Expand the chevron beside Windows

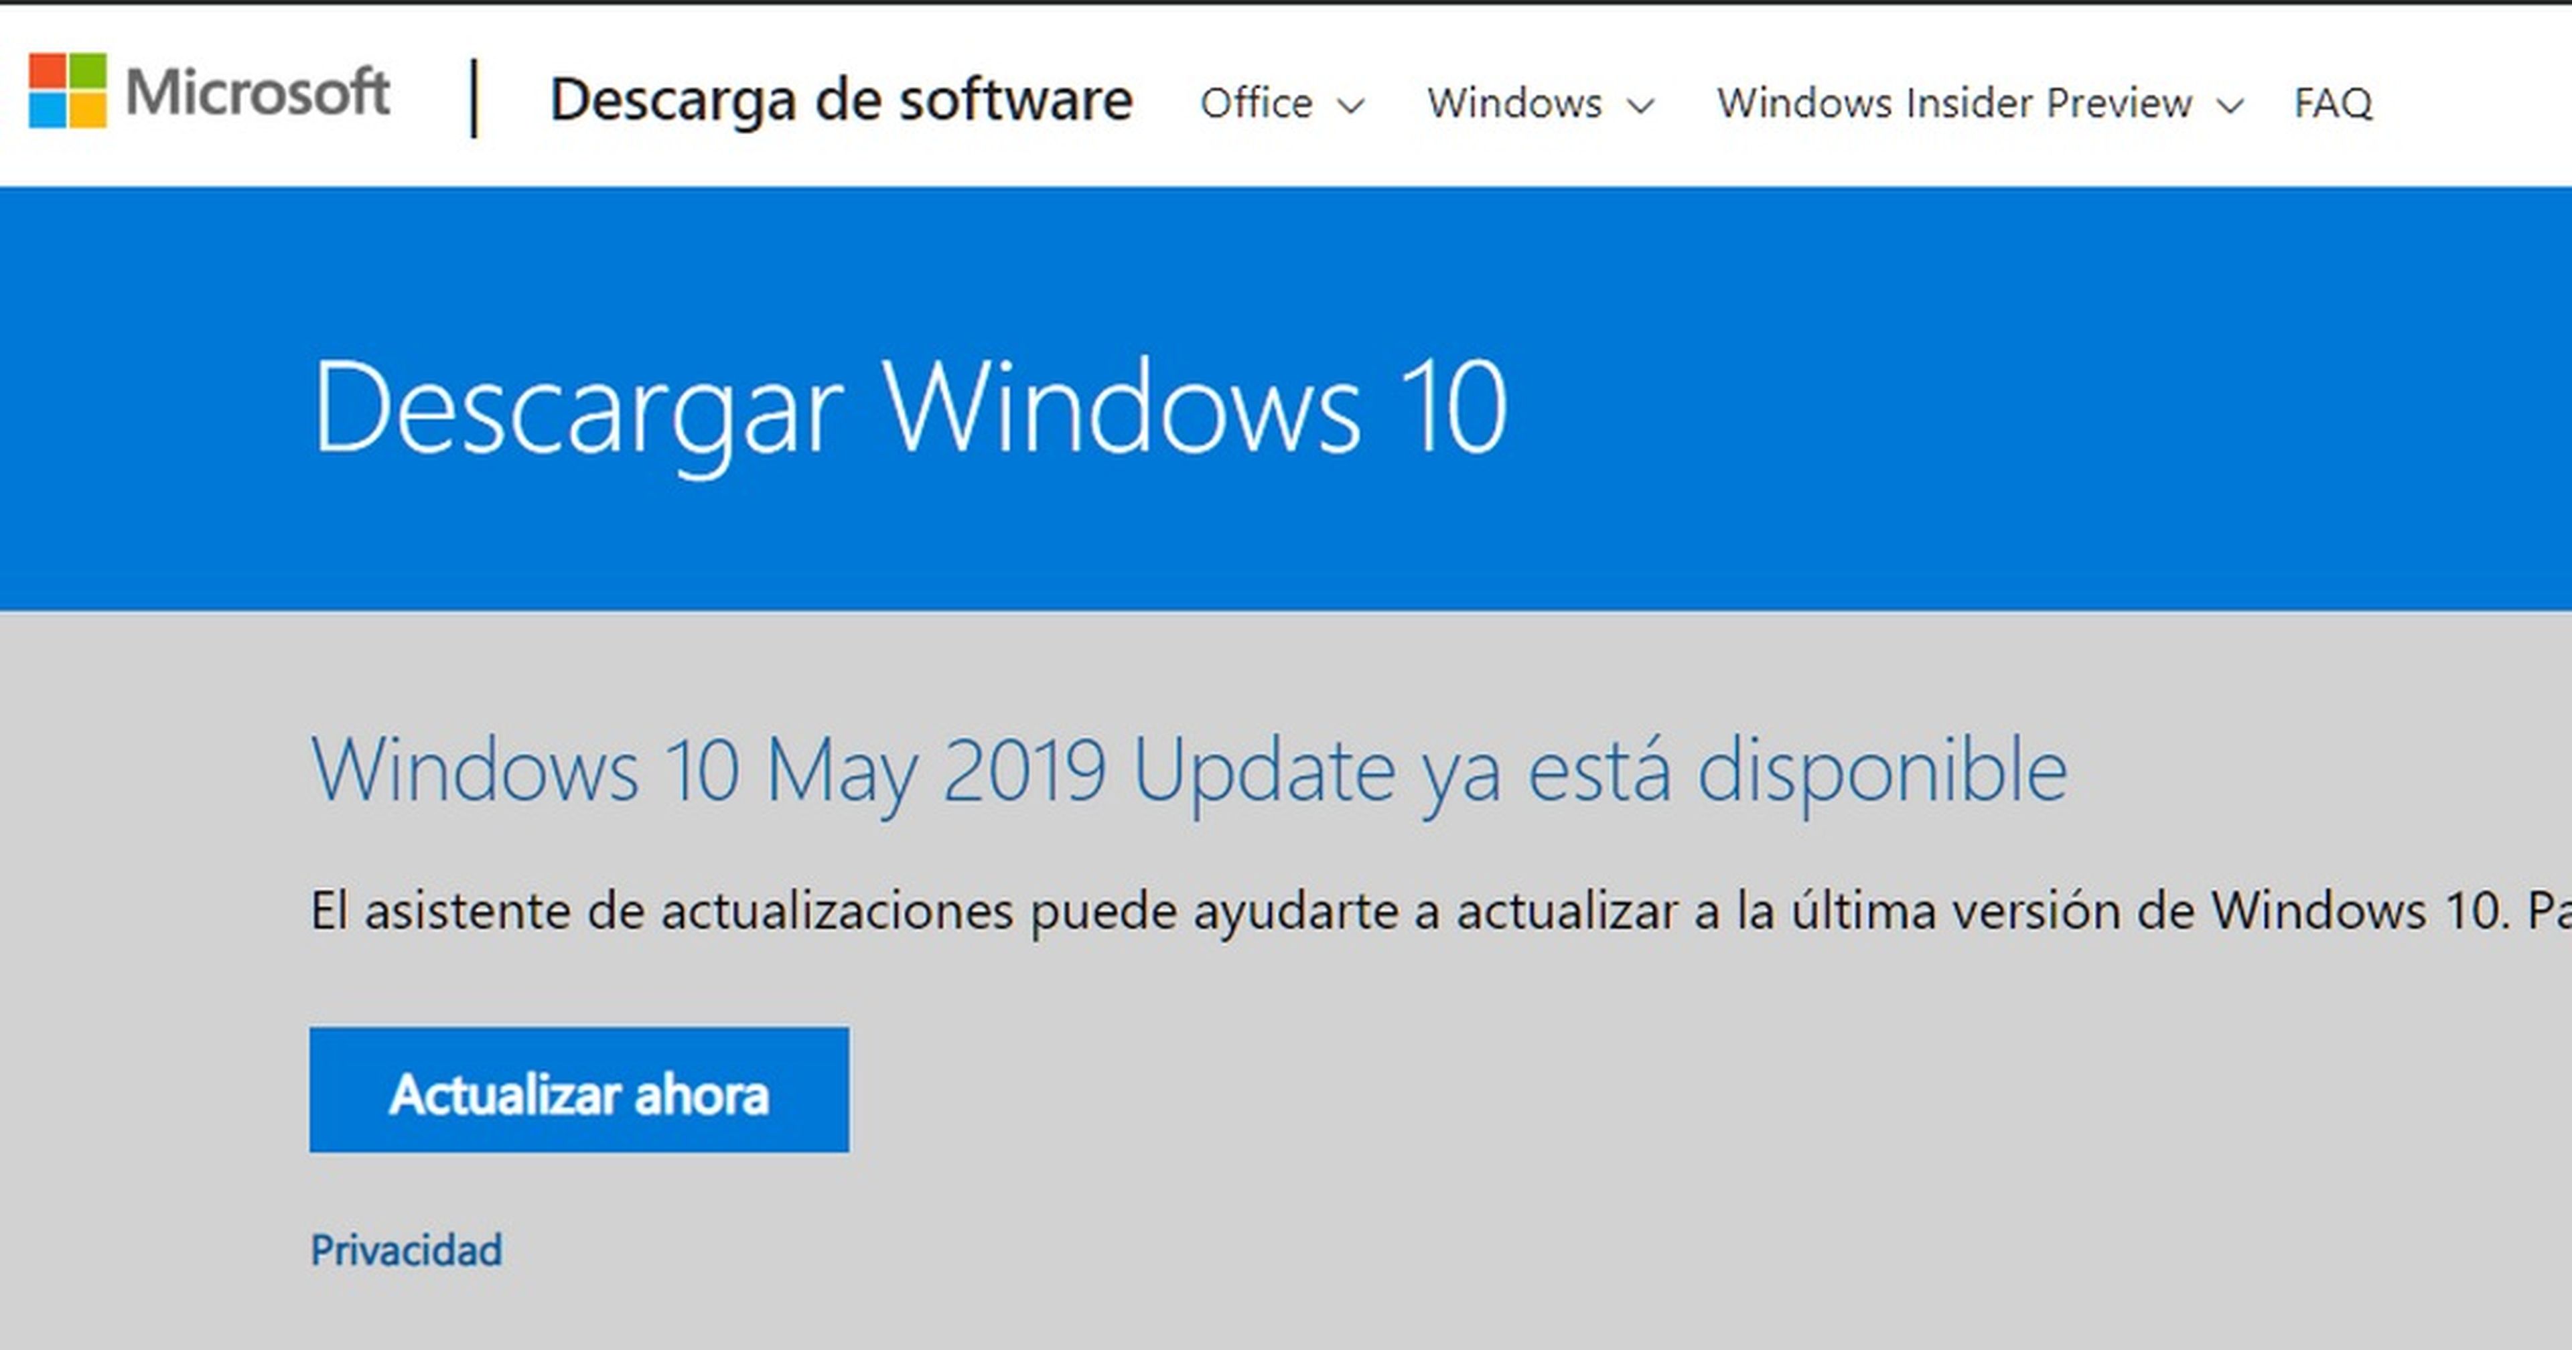click(x=1640, y=105)
